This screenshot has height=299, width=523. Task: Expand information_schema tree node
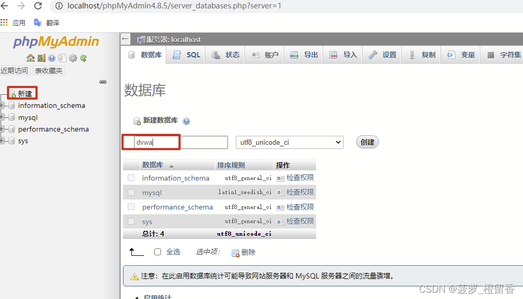pyautogui.click(x=2, y=105)
